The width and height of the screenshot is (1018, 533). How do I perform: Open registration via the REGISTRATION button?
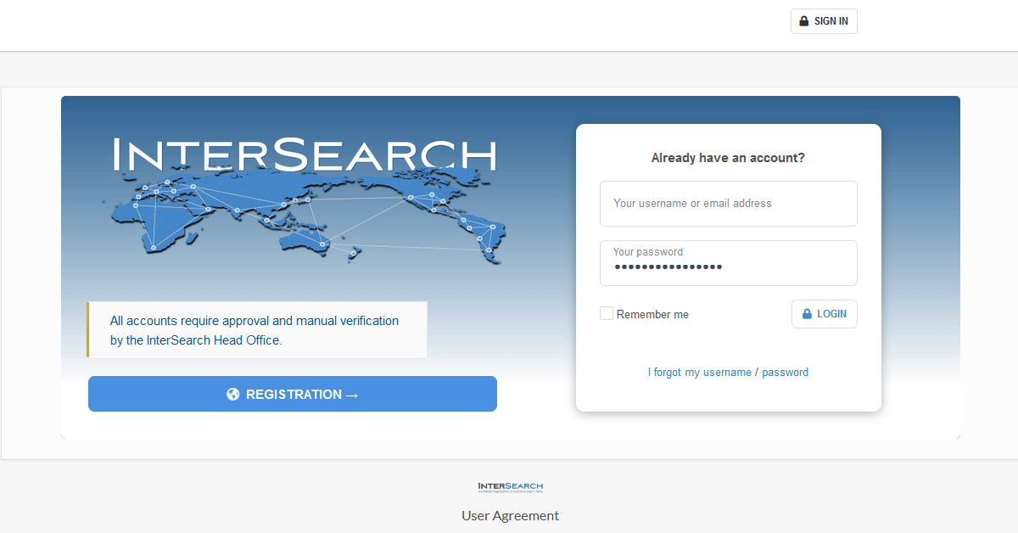pos(292,393)
